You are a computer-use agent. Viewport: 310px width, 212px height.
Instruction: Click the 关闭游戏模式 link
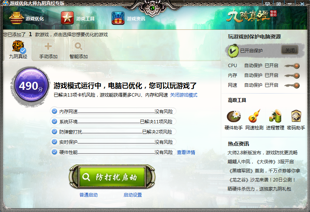[x=184, y=95]
